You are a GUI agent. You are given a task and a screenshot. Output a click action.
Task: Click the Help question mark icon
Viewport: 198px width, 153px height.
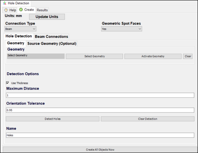coord(6,10)
